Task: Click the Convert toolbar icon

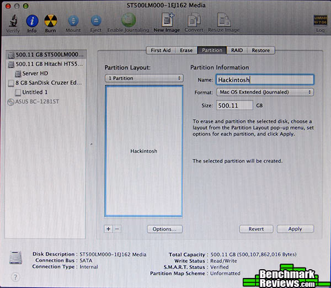Action: [194, 20]
